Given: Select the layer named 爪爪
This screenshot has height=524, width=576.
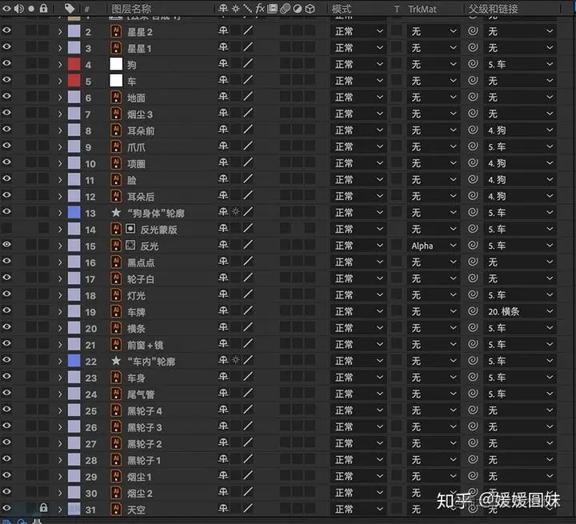Looking at the screenshot, I should [136, 147].
